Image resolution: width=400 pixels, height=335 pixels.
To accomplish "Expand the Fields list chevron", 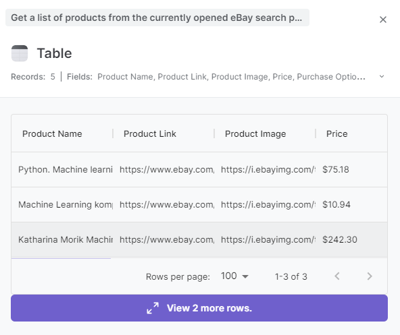I will tap(382, 76).
